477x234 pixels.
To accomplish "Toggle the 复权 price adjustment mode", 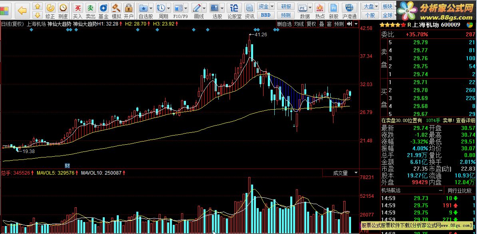I will point(311,24).
